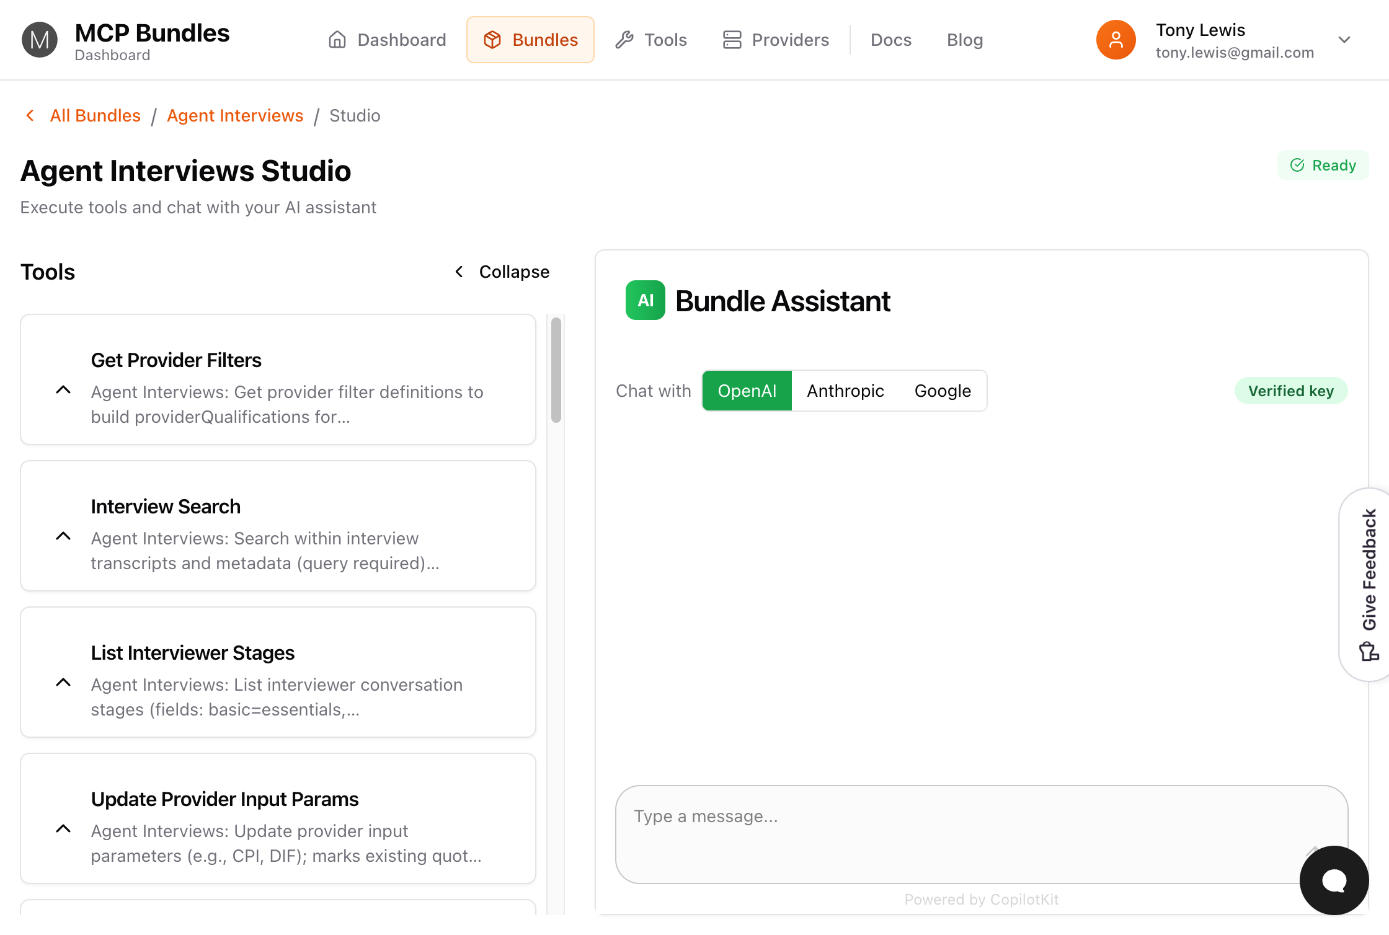Toggle the Interview Search chevron
The image size is (1389, 935).
63,536
